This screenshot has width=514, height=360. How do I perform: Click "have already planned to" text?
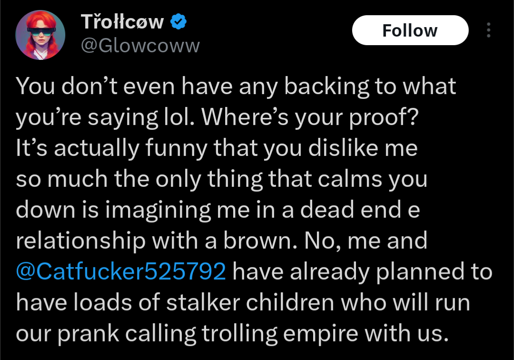362,272
